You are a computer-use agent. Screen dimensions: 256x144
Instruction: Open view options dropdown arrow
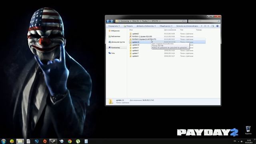208,26
